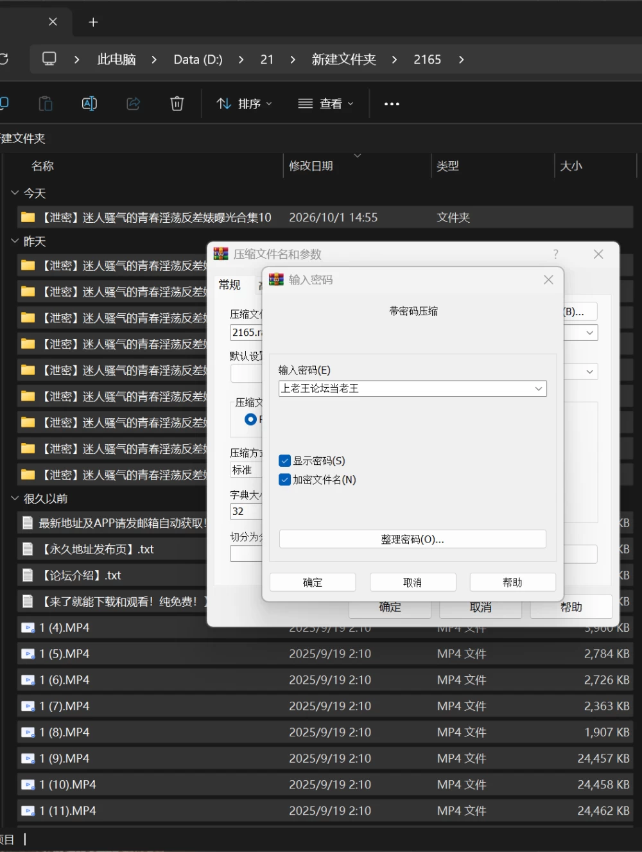The width and height of the screenshot is (642, 852).
Task: Expand chevron after 2165 in breadcrumb
Action: tap(461, 60)
